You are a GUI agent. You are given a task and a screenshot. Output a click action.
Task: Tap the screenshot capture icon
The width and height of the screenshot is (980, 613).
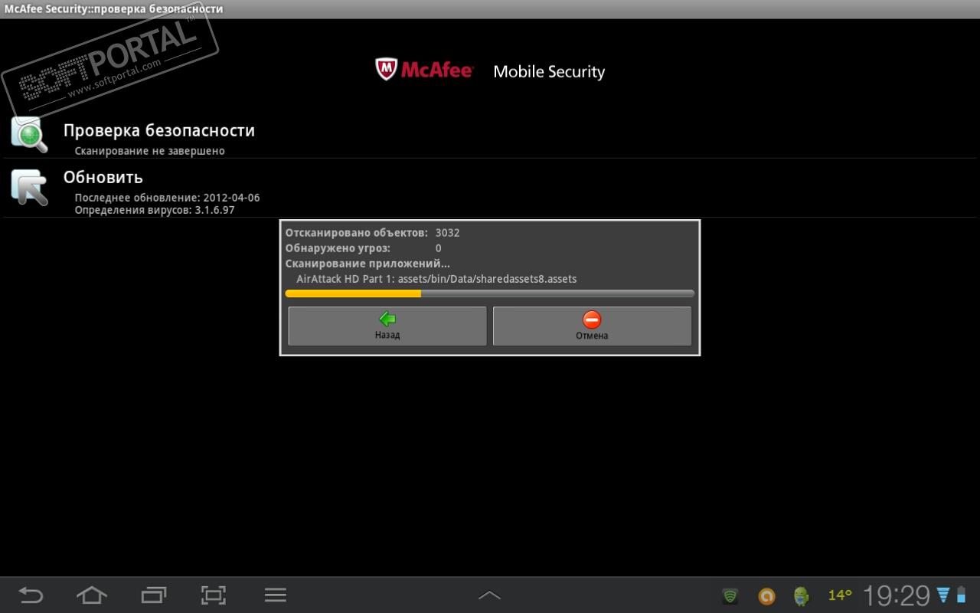(x=214, y=595)
